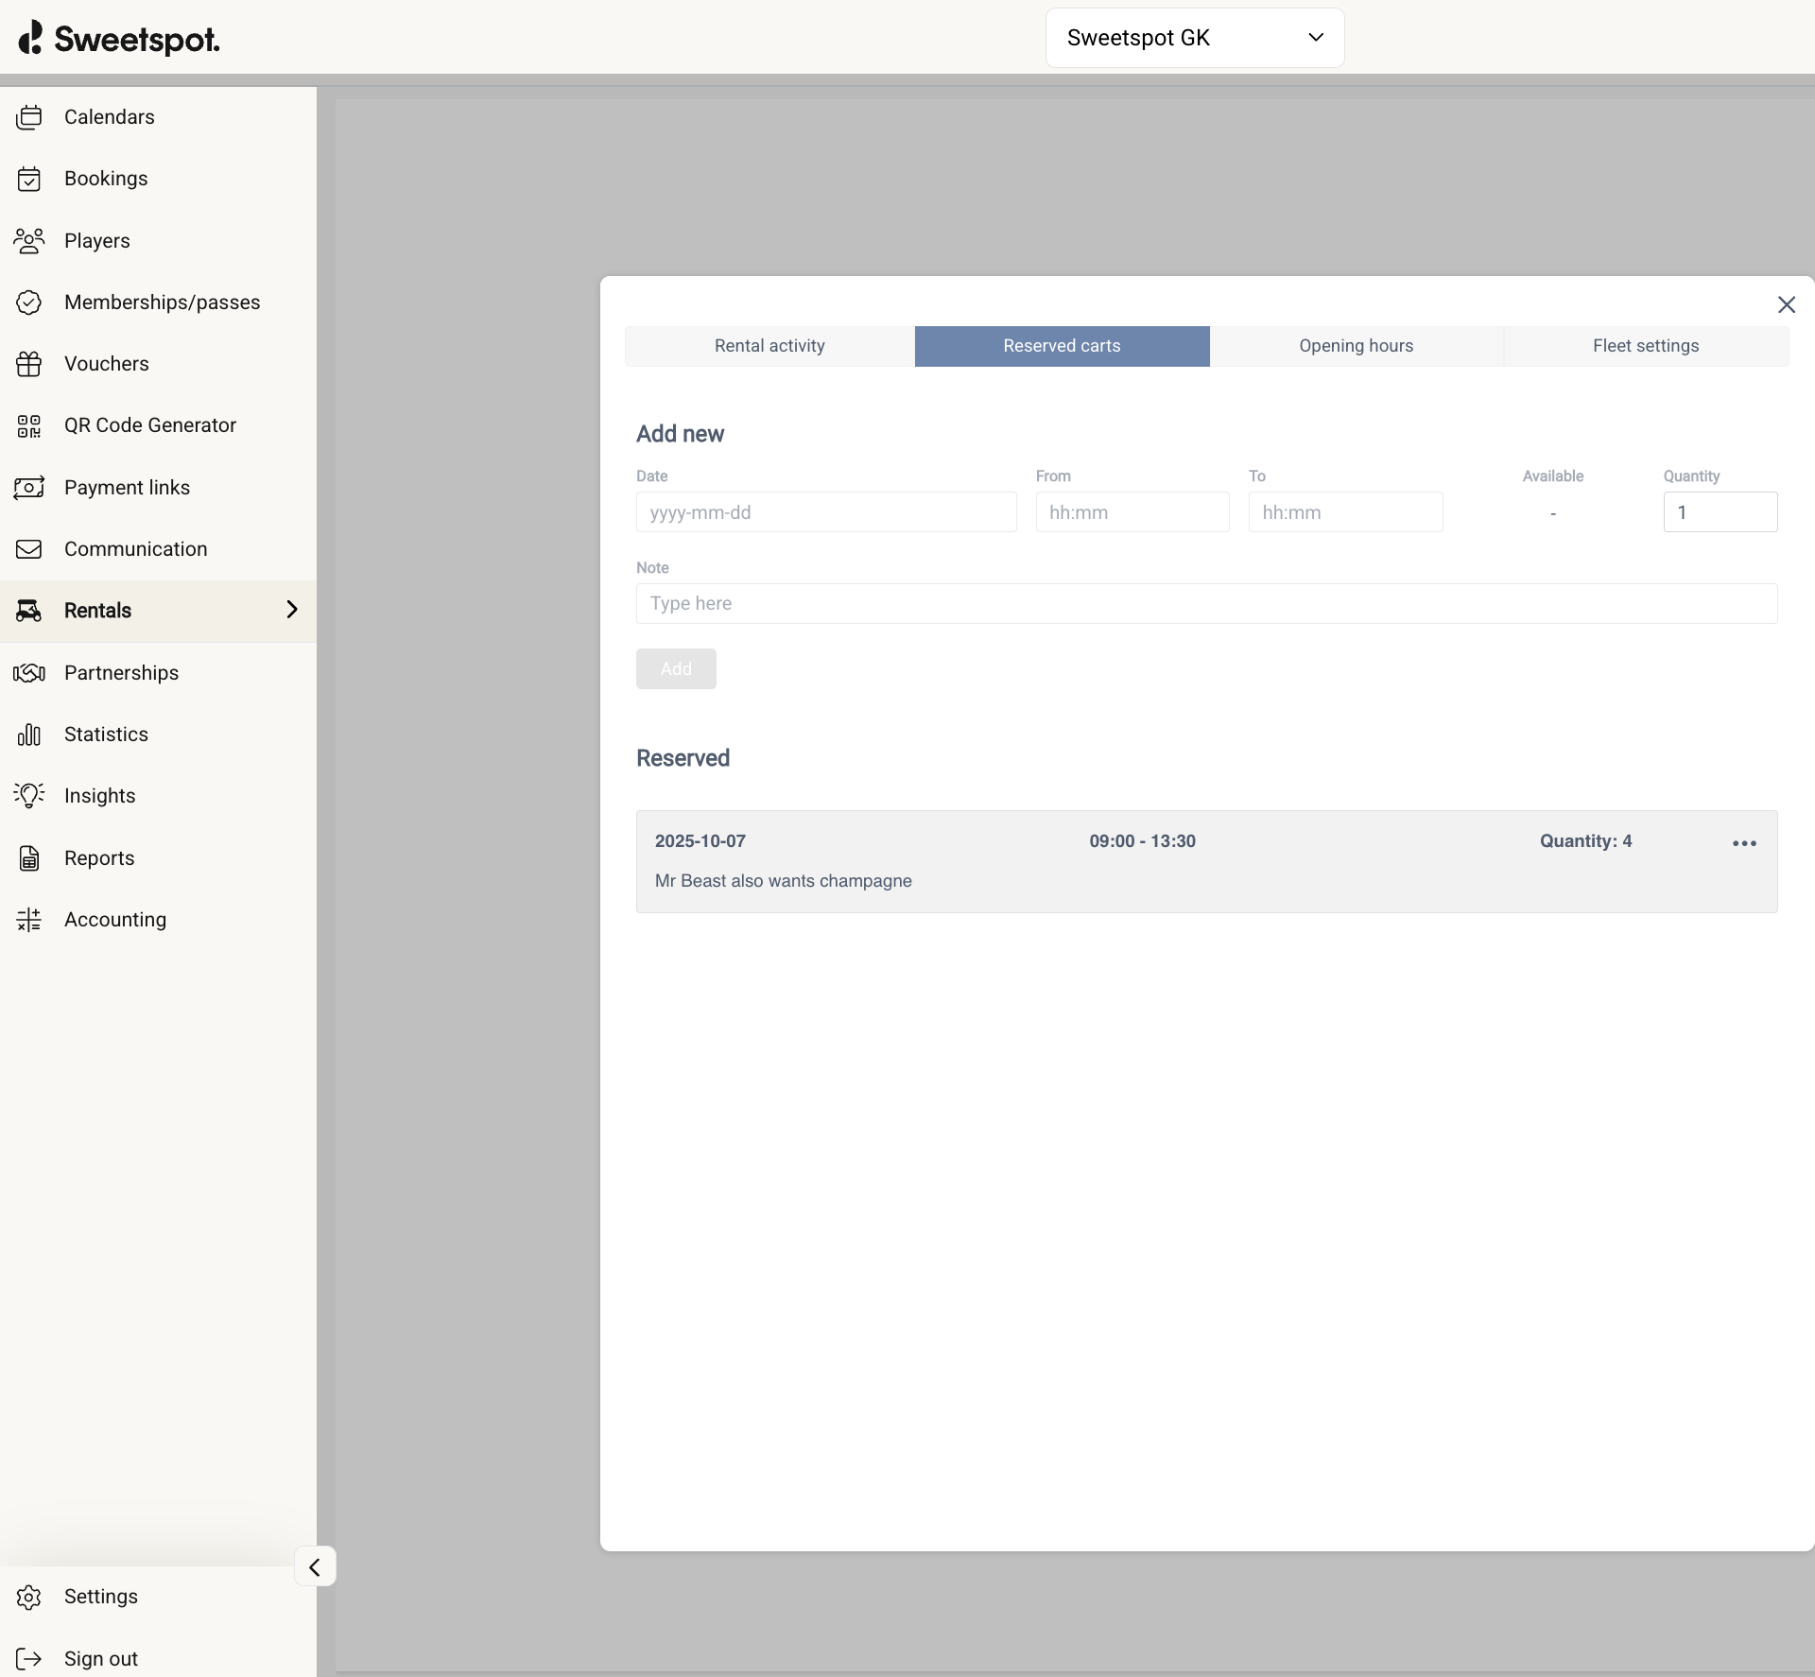Collapse the sidebar with arrow button

(315, 1566)
